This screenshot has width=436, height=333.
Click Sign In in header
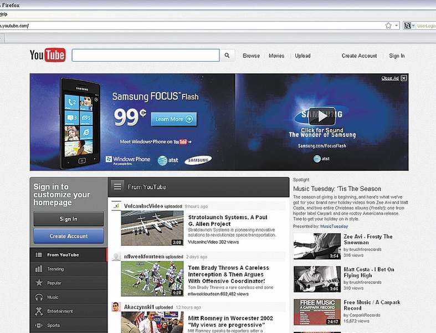397,56
